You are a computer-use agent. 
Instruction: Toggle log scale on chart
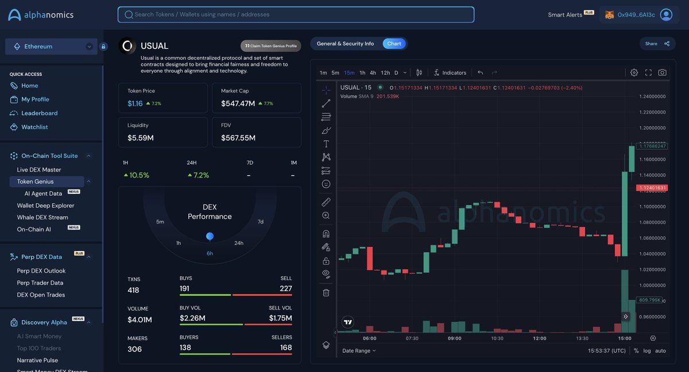(x=647, y=351)
